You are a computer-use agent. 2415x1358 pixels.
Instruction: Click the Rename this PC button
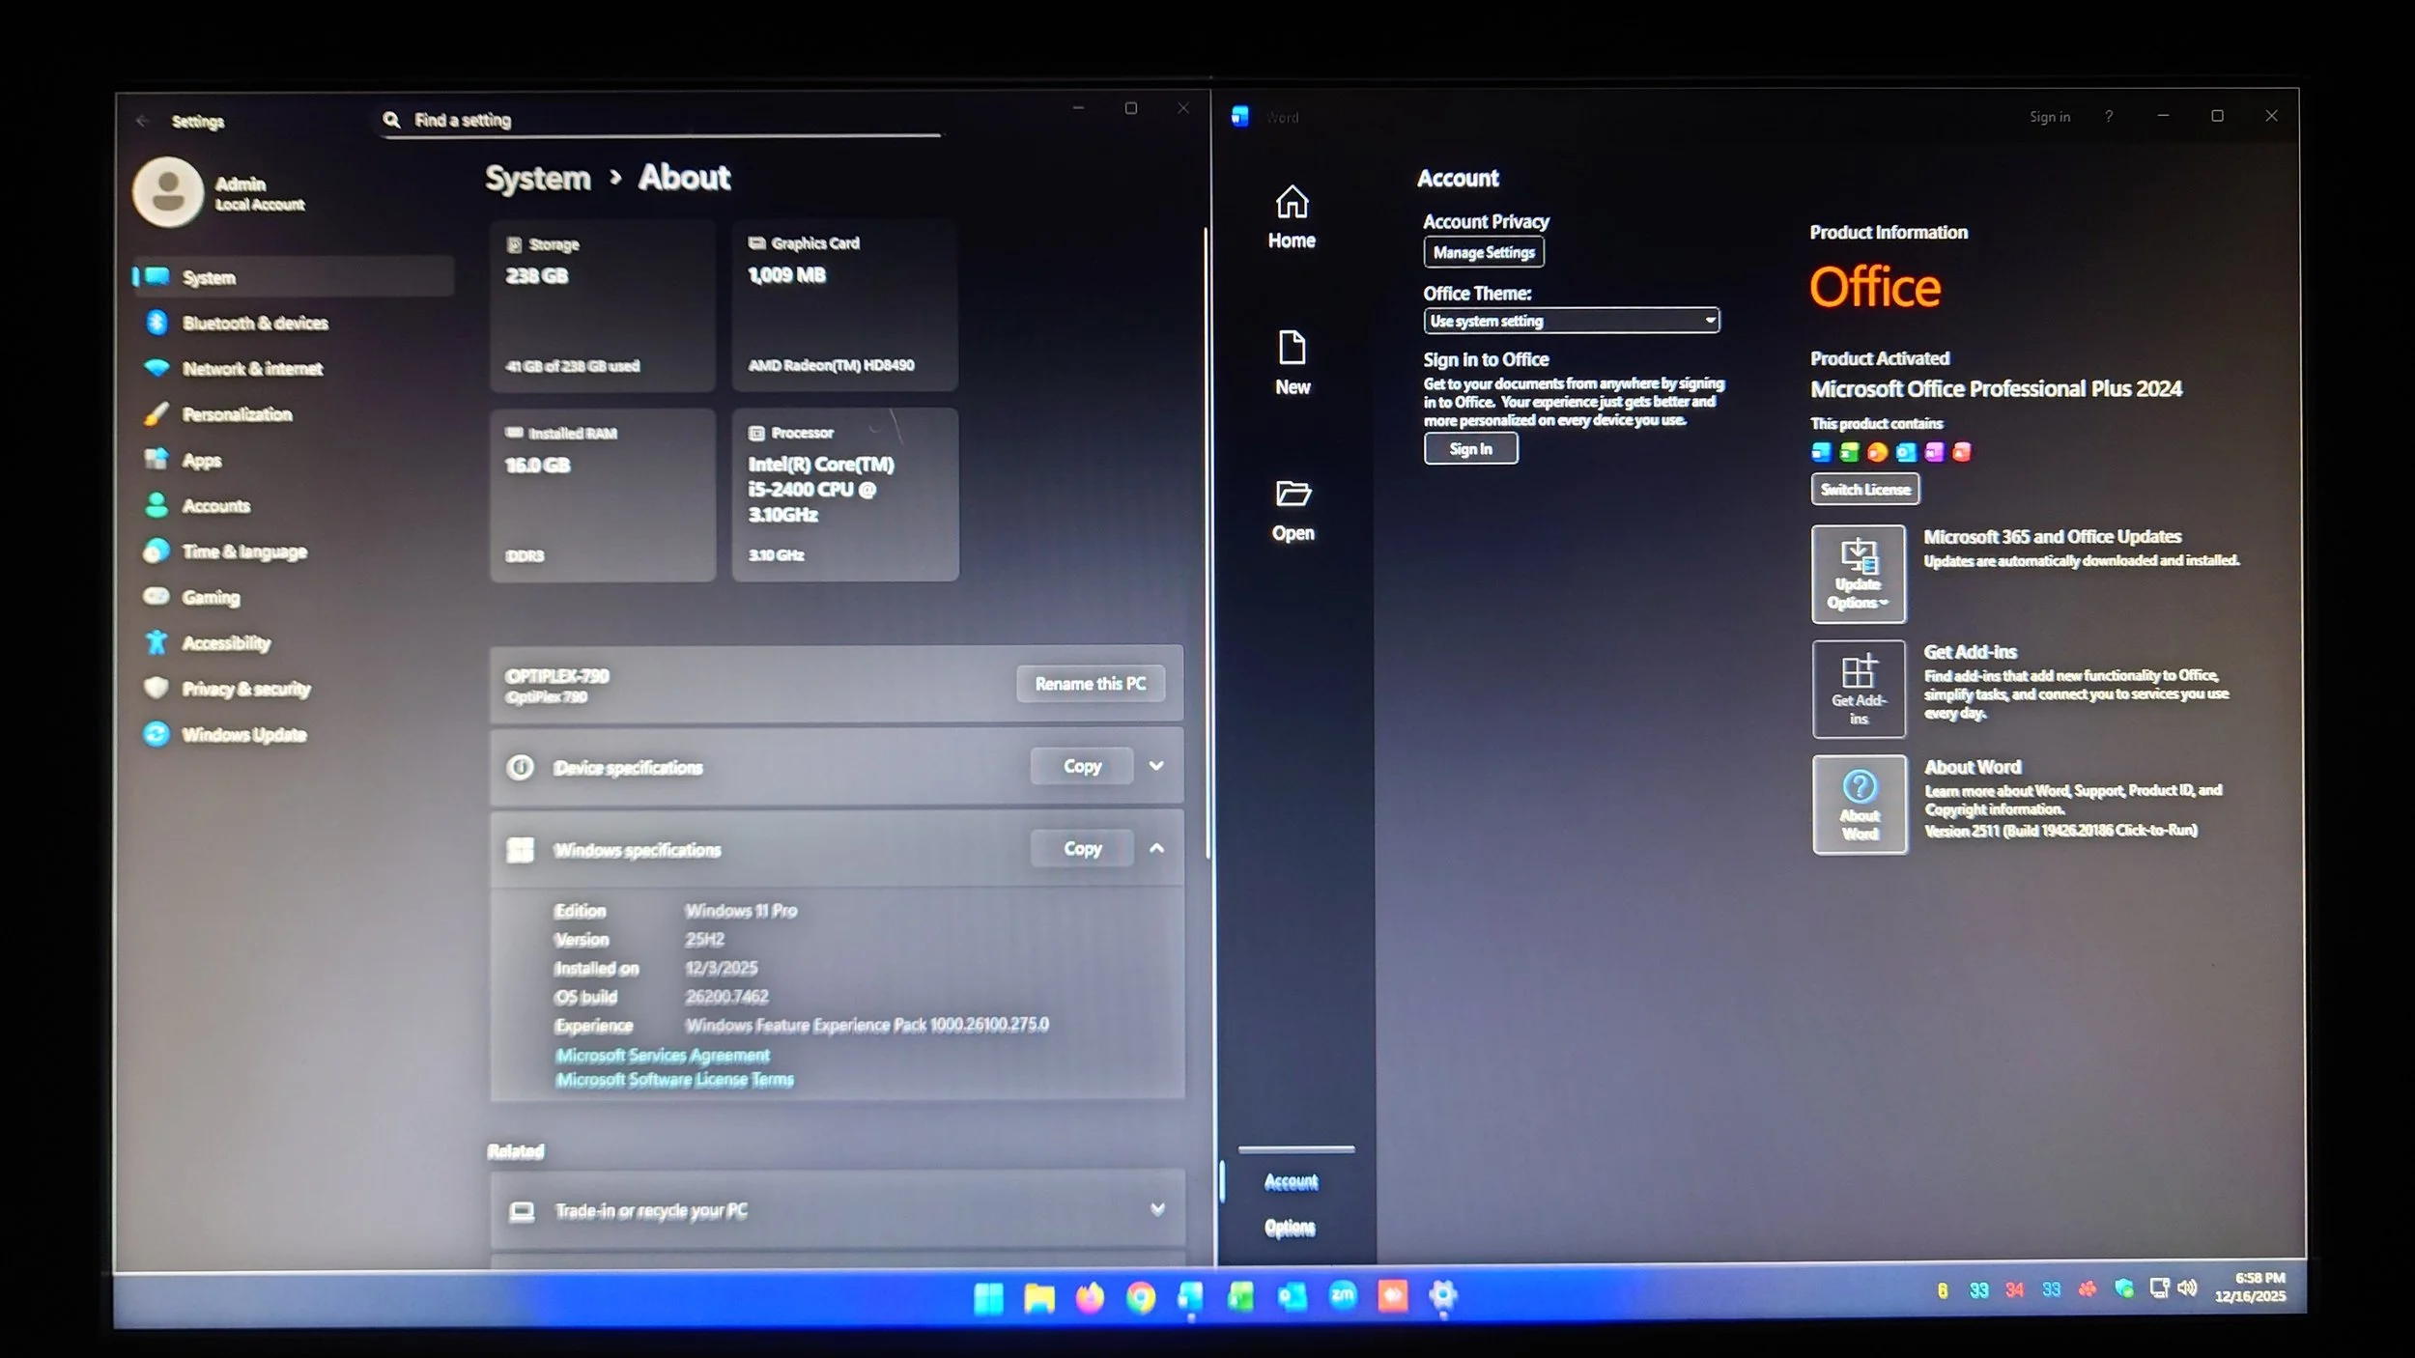pos(1090,684)
